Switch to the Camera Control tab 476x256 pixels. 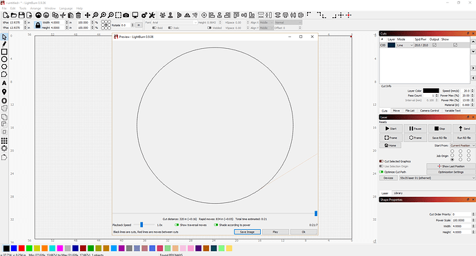pyautogui.click(x=430, y=111)
